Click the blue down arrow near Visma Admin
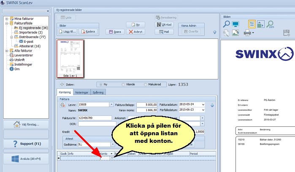 coord(215,33)
